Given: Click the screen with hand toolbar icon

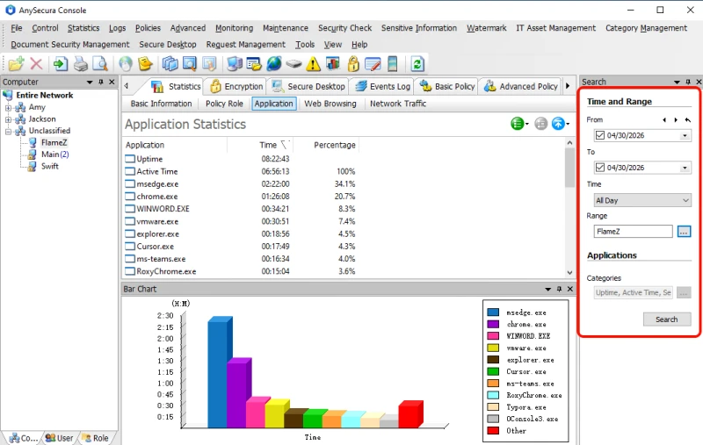Looking at the screenshot, I should coord(209,64).
